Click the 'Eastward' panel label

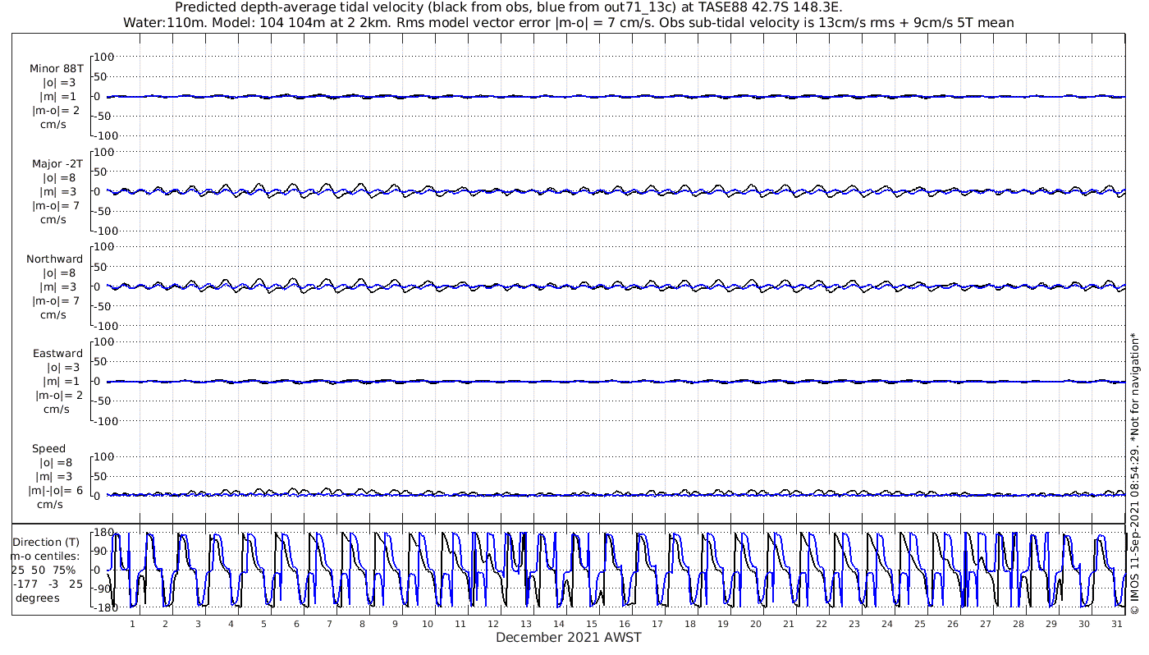57,354
